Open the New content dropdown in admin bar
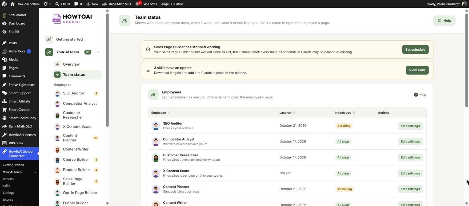The width and height of the screenshot is (469, 206). [92, 4]
